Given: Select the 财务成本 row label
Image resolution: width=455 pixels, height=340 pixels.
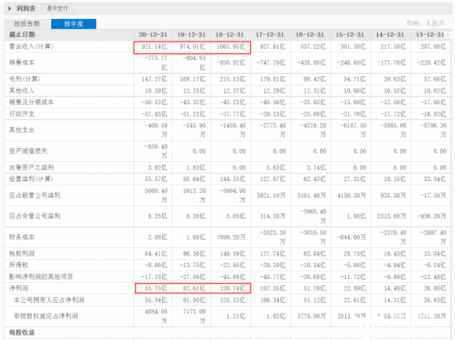Looking at the screenshot, I should click(x=22, y=237).
